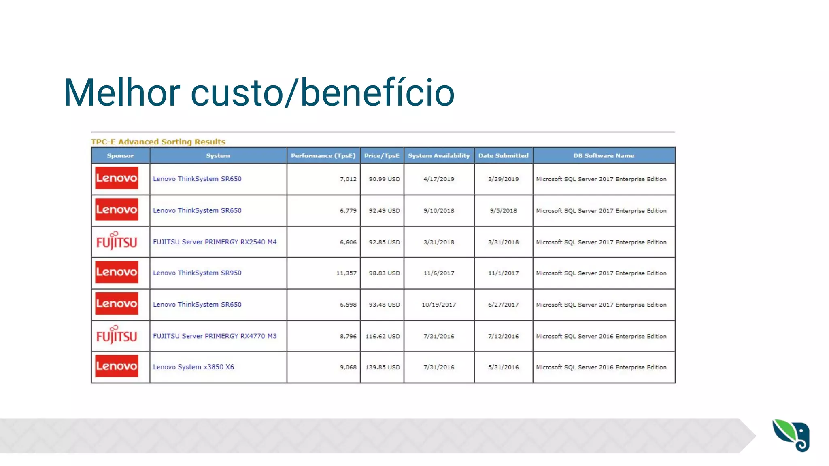Select the 116.62 USD price cell
The height and width of the screenshot is (466, 829).
pyautogui.click(x=383, y=337)
